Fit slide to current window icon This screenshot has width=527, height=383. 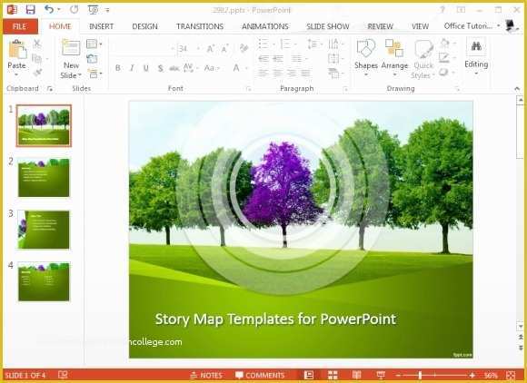[x=511, y=375]
